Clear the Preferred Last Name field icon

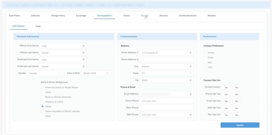(x=84, y=66)
